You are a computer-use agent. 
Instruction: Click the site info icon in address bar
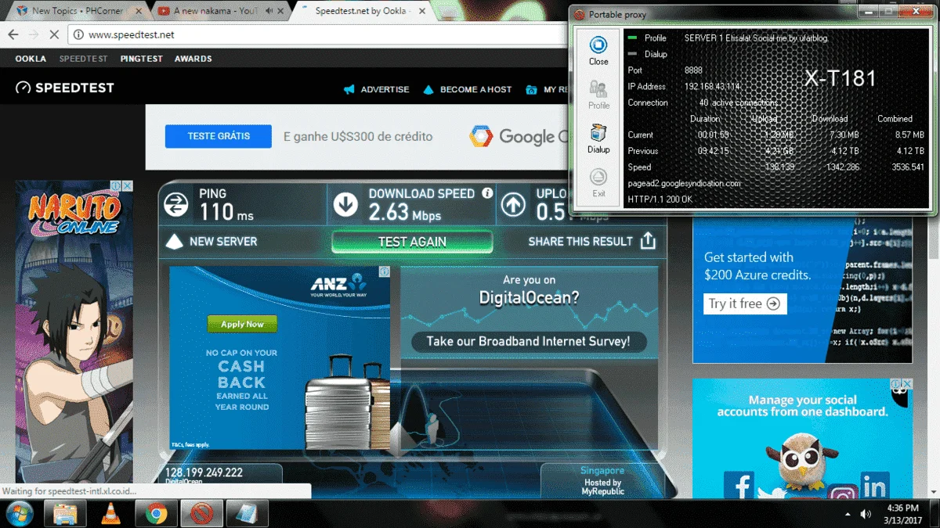[78, 34]
